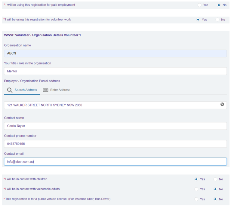Screen dimensions: 231x207
Task: Choose No for contact with vulnerable adults
Action: (x=215, y=189)
